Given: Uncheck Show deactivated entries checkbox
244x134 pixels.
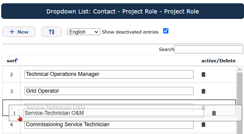Looking at the screenshot, I should (x=166, y=31).
